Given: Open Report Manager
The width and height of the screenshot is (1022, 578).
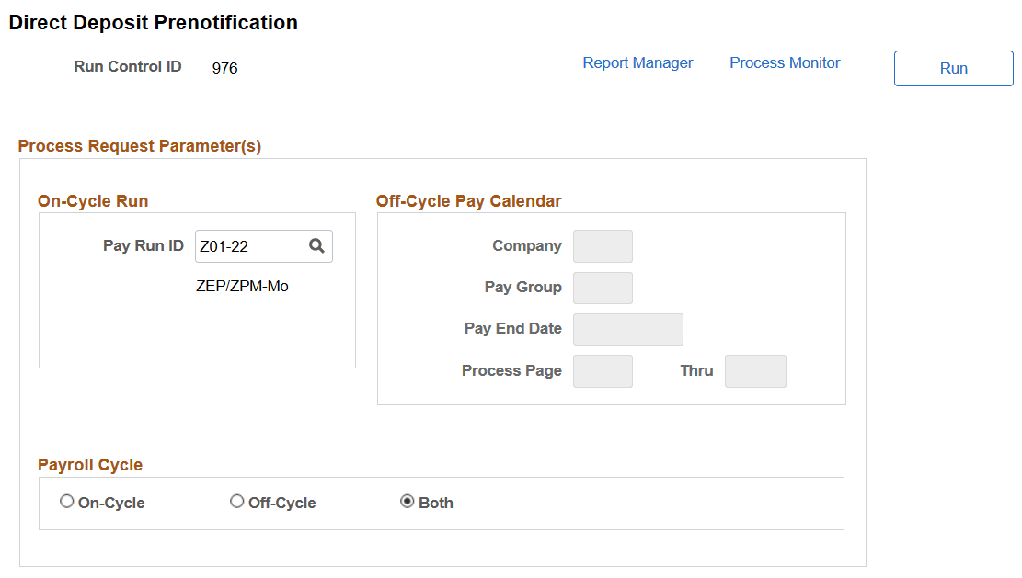Looking at the screenshot, I should 637,62.
